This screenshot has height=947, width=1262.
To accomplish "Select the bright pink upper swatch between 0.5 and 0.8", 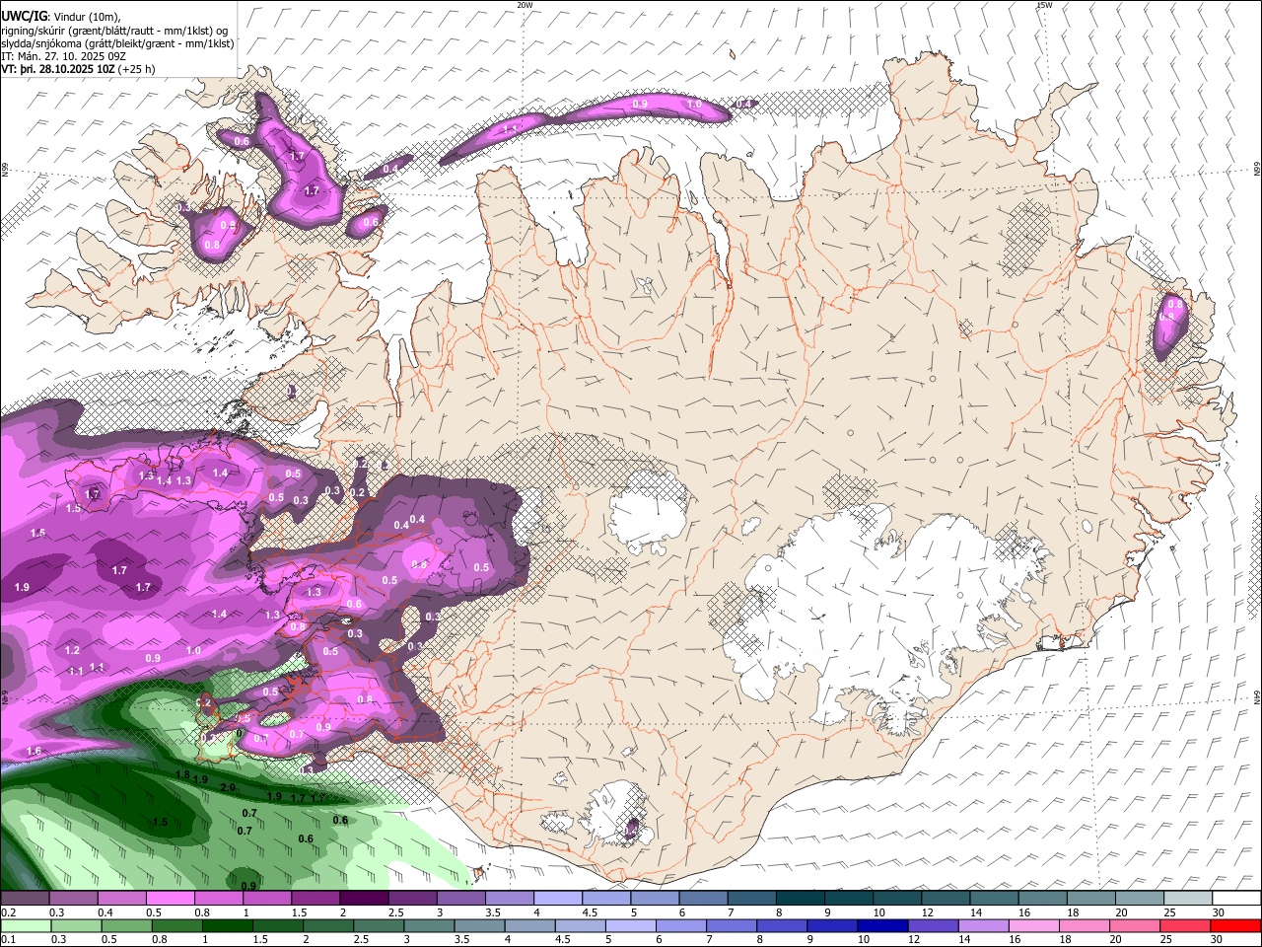I will 170,899.
